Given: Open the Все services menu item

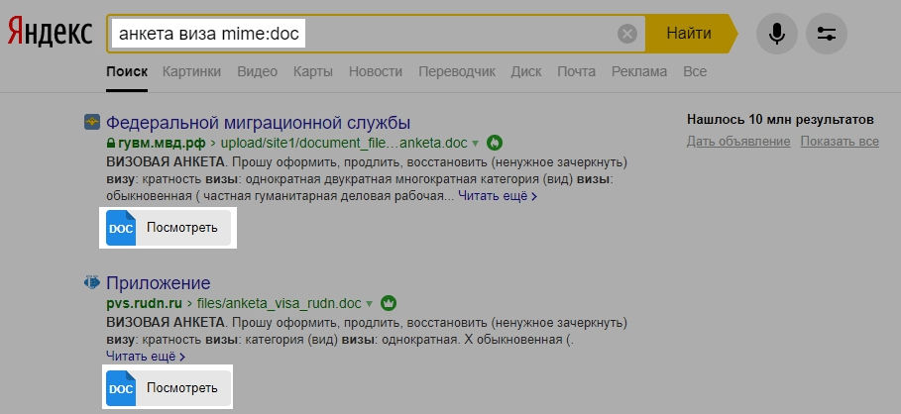Looking at the screenshot, I should [695, 72].
